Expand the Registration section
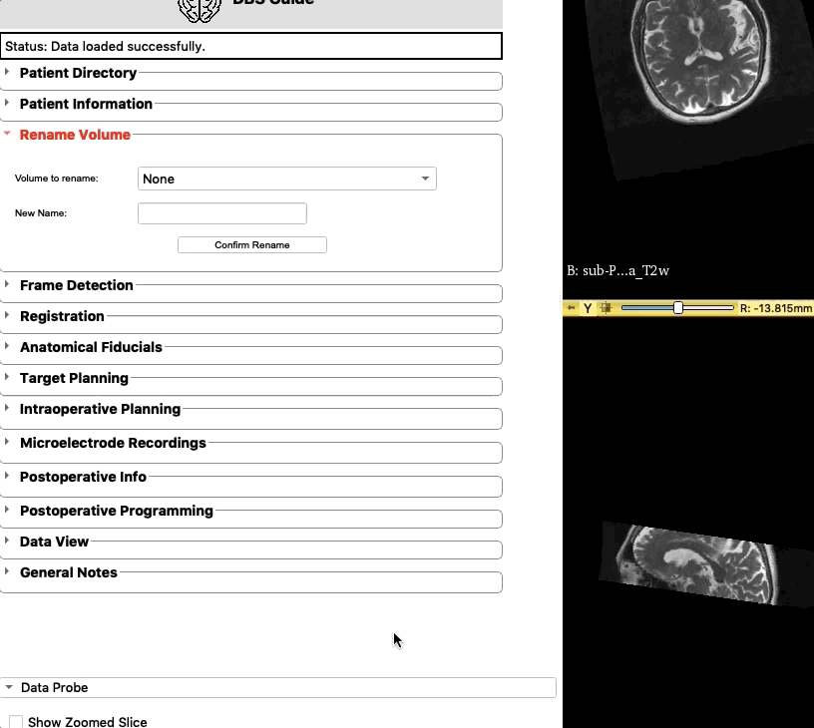The width and height of the screenshot is (814, 728). coord(62,316)
